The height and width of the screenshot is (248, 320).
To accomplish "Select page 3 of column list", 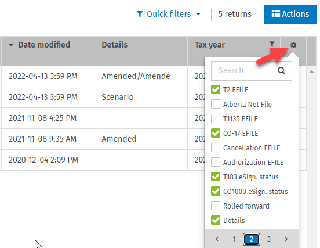I will coord(269,239).
